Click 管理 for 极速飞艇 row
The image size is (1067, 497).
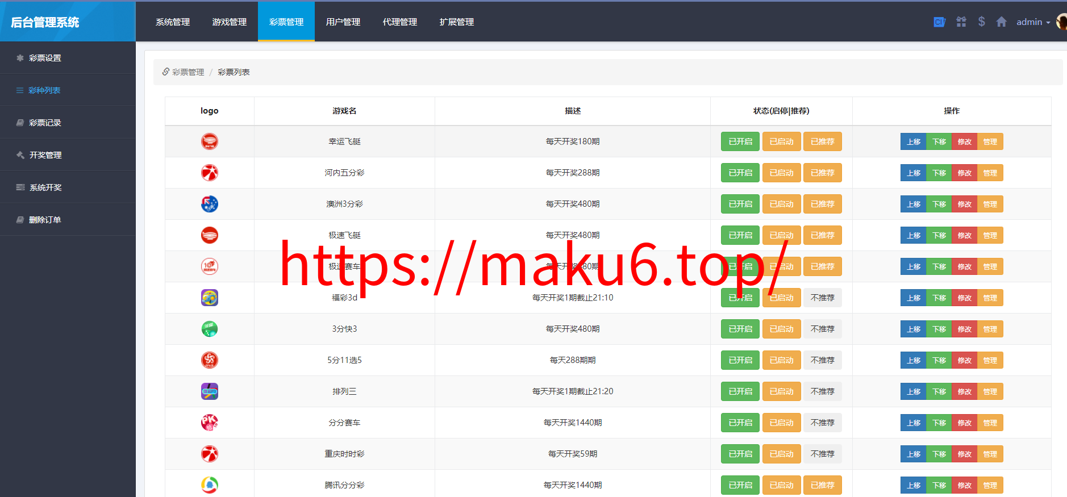pyautogui.click(x=990, y=235)
